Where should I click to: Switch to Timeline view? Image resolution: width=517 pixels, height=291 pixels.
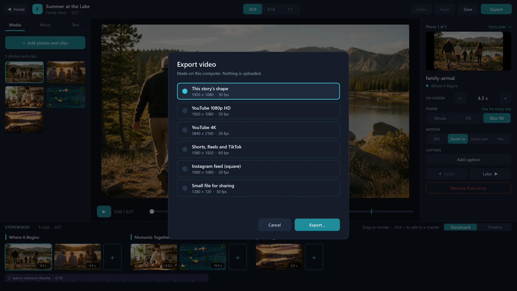[x=494, y=227]
